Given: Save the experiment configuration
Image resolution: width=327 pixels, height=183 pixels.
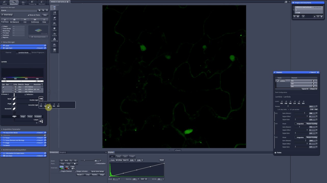Looking at the screenshot, I should tap(43, 10).
